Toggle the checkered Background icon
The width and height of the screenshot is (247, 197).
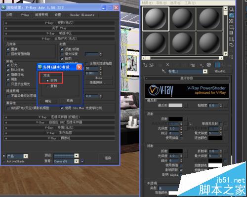click(231, 21)
